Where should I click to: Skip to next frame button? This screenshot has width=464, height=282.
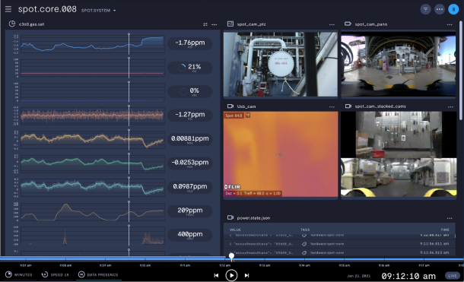[x=246, y=275]
